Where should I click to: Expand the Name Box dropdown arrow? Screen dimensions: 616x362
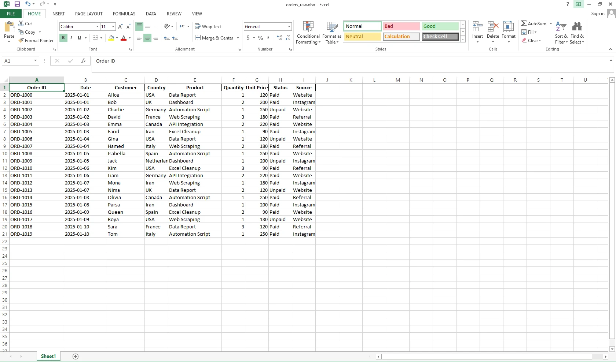pyautogui.click(x=35, y=61)
